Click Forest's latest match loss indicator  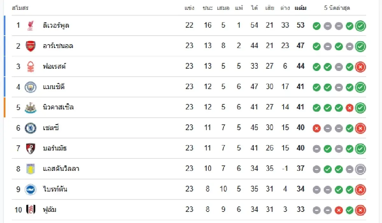pos(360,67)
